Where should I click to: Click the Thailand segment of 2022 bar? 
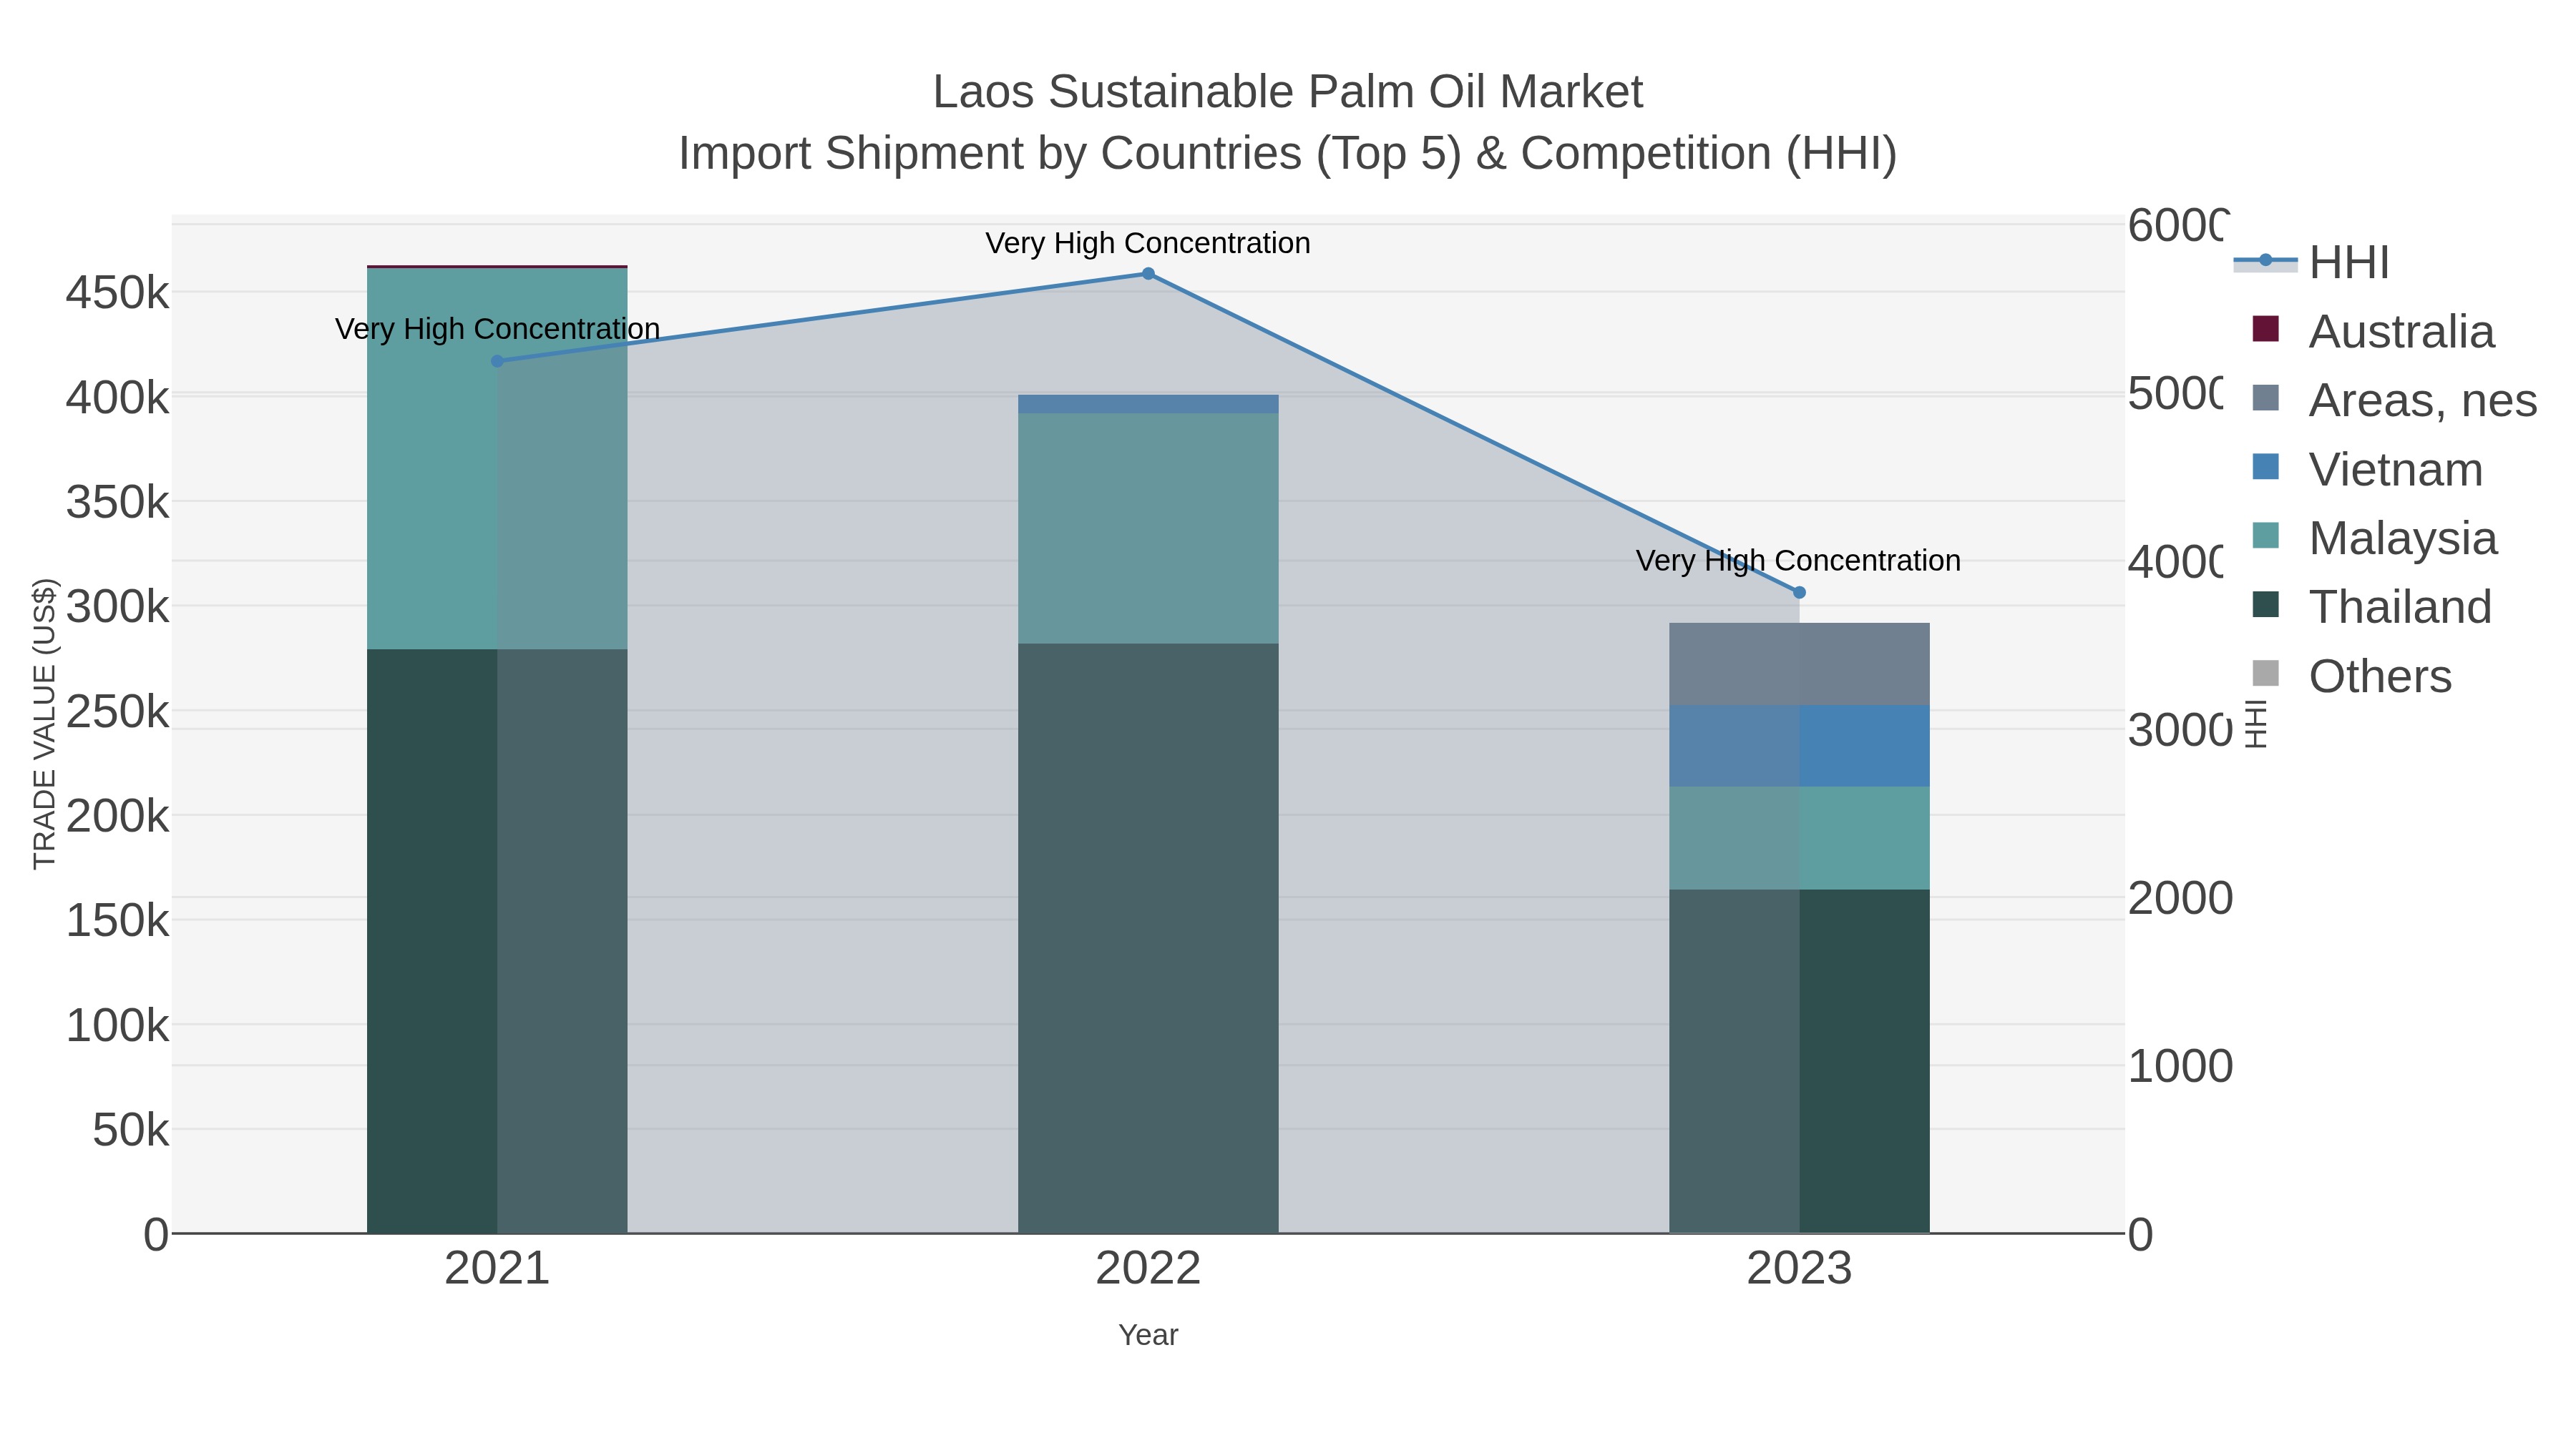tap(1148, 937)
